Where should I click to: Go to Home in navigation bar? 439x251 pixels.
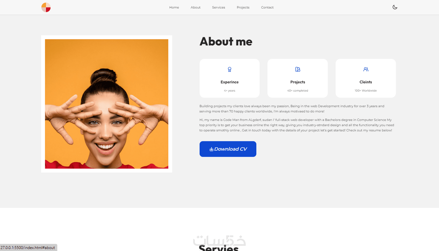pyautogui.click(x=174, y=8)
